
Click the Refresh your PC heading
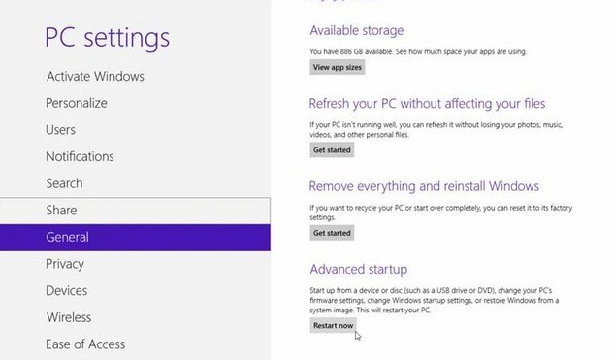(427, 104)
